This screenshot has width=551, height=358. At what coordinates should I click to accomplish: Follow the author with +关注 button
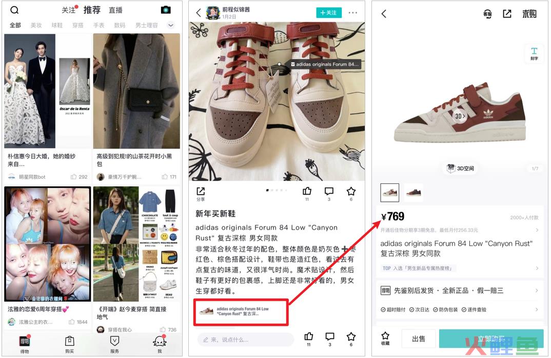click(328, 13)
